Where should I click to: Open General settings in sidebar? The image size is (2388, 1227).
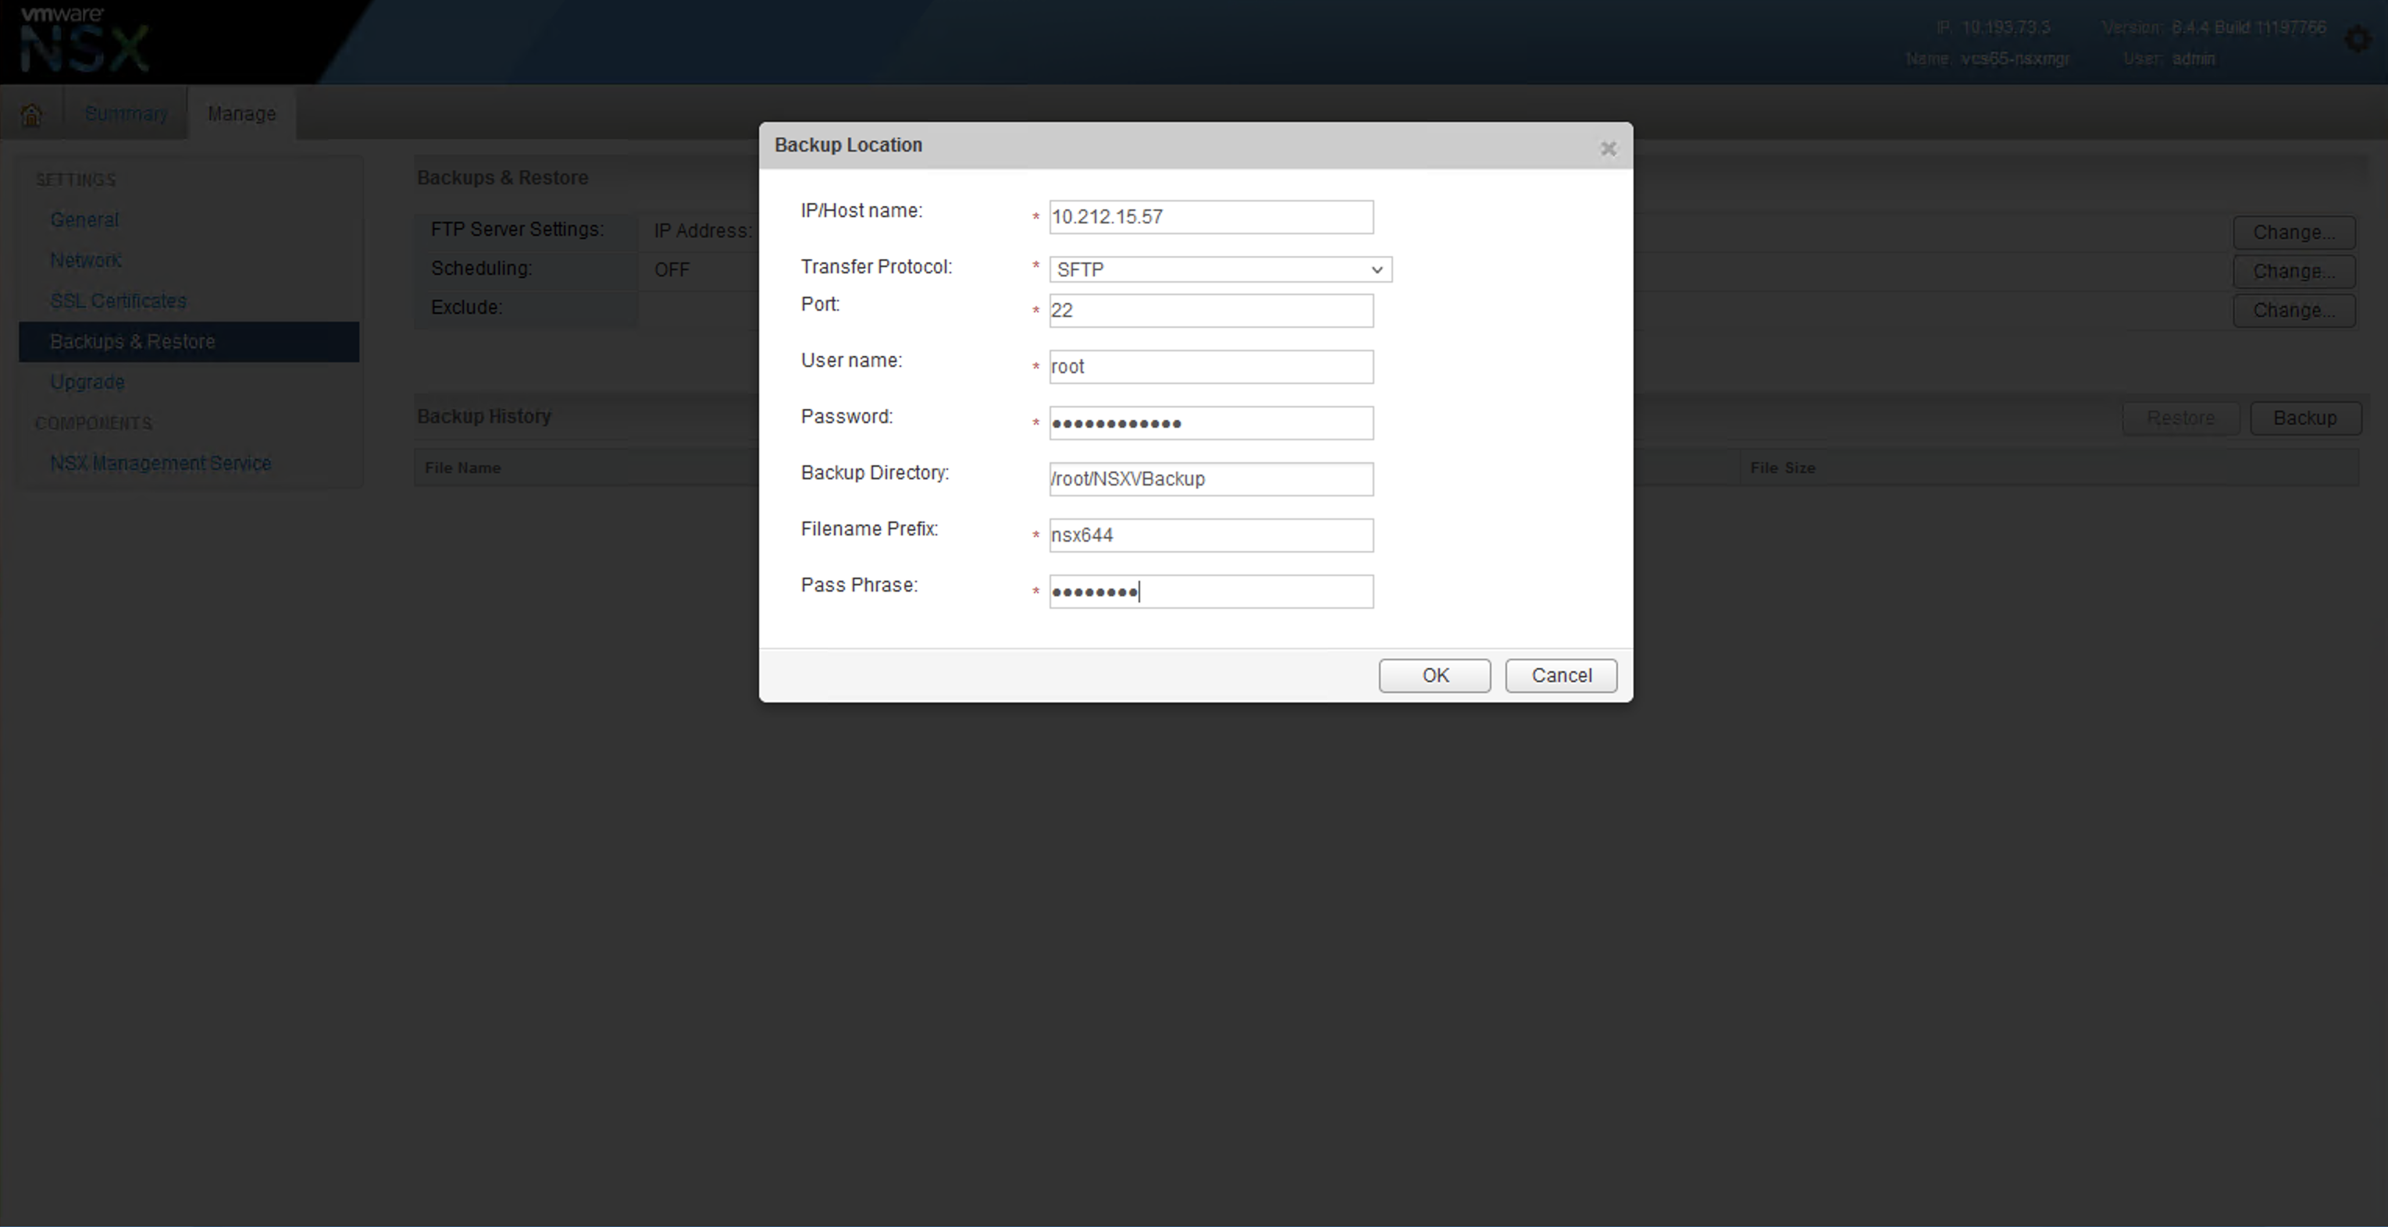point(84,219)
